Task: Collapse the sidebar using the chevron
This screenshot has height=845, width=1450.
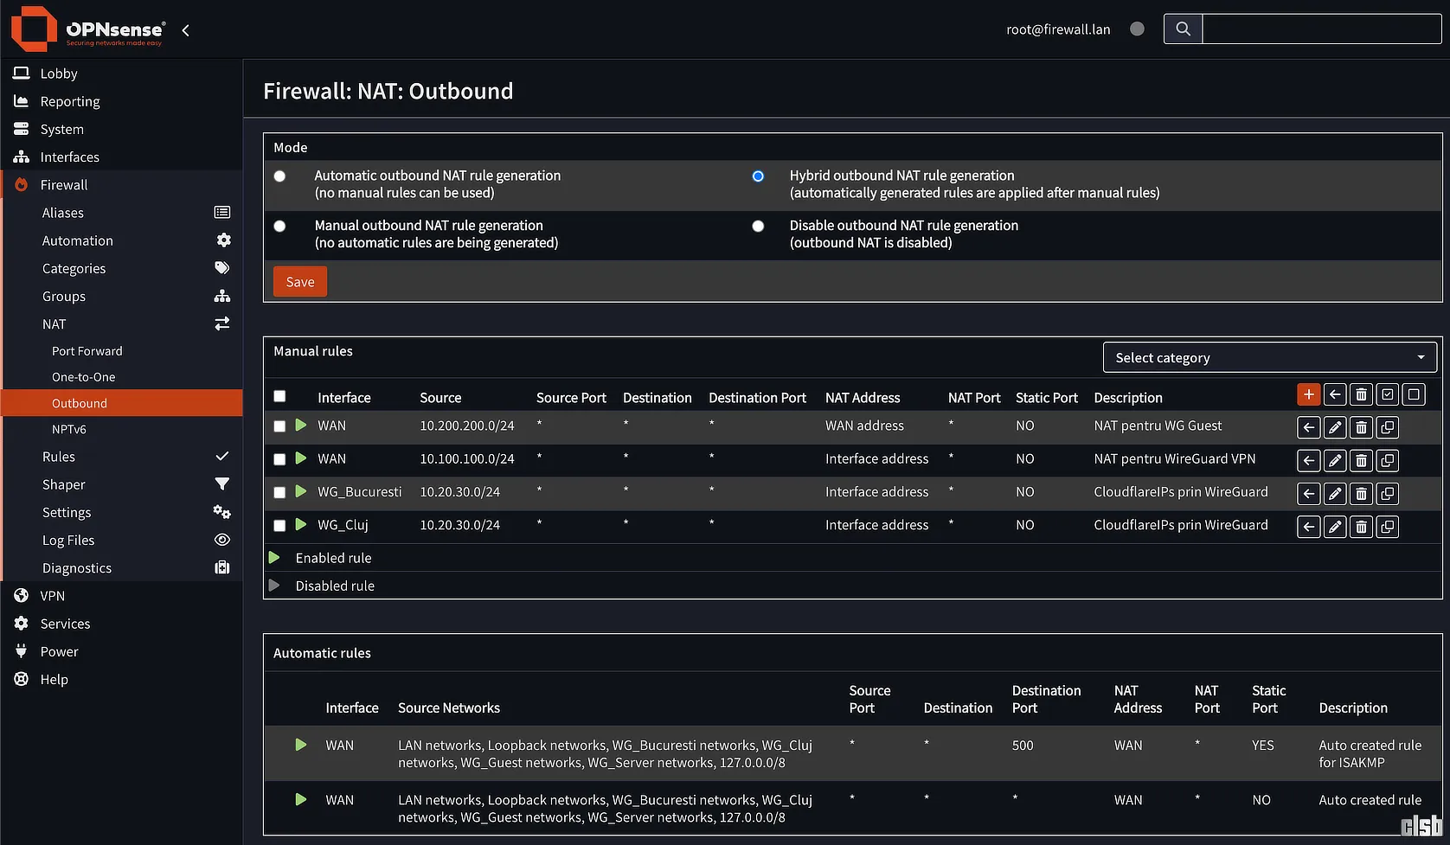Action: coord(186,30)
